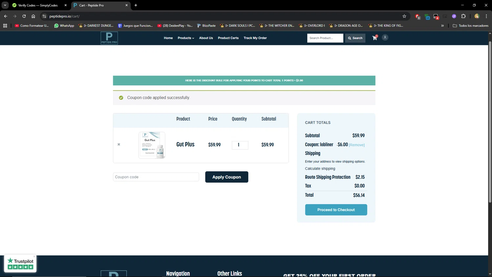Viewport: 492px width, 277px height.
Task: Show more bookmarks with the chevron
Action: tap(442, 26)
